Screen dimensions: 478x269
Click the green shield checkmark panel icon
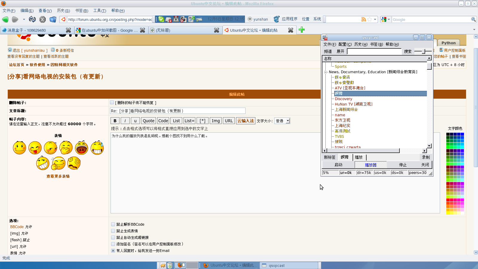click(x=161, y=19)
